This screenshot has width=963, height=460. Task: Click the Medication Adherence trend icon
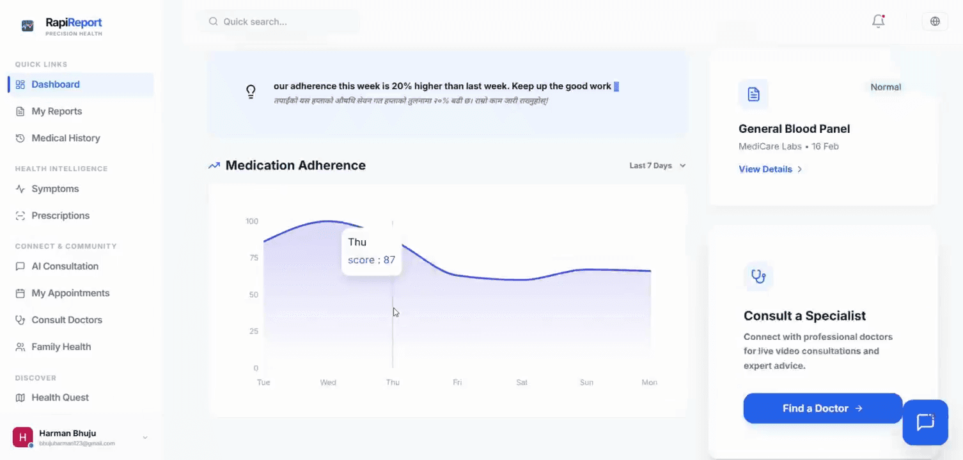pyautogui.click(x=214, y=165)
